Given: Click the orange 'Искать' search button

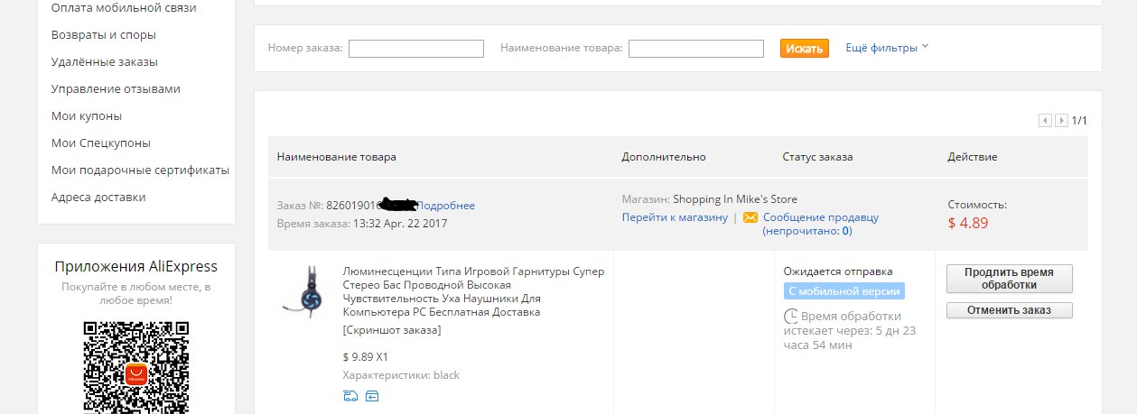Looking at the screenshot, I should pyautogui.click(x=805, y=48).
